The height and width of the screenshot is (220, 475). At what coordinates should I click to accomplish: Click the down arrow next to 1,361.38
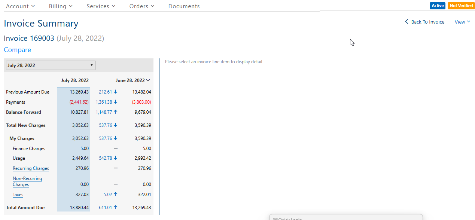(x=116, y=102)
